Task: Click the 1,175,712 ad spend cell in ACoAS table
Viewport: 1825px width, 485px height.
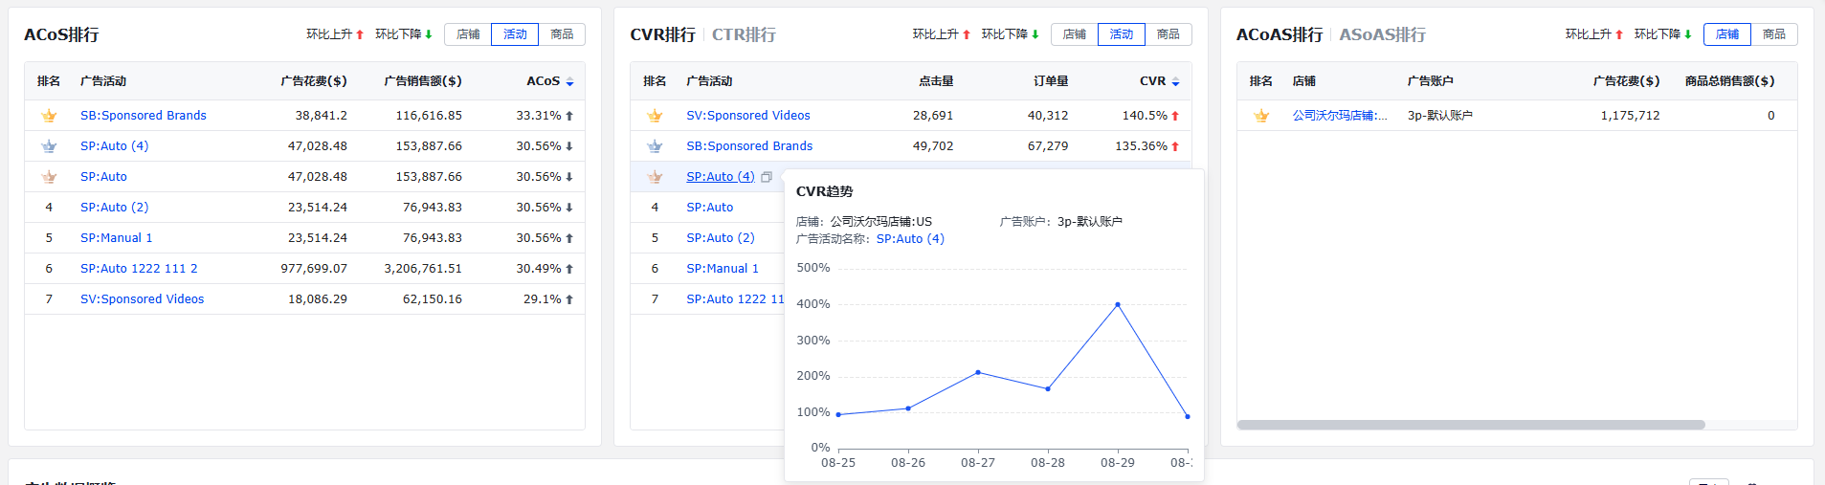Action: pos(1631,116)
